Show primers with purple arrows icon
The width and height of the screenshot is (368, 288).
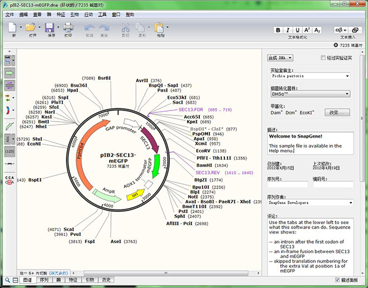point(10,85)
